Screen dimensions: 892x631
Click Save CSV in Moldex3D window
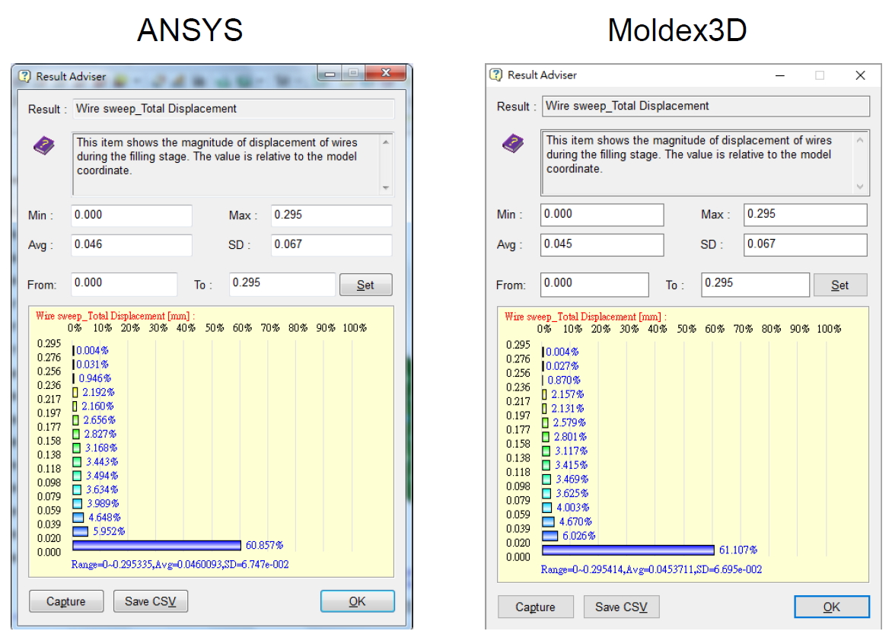point(621,607)
